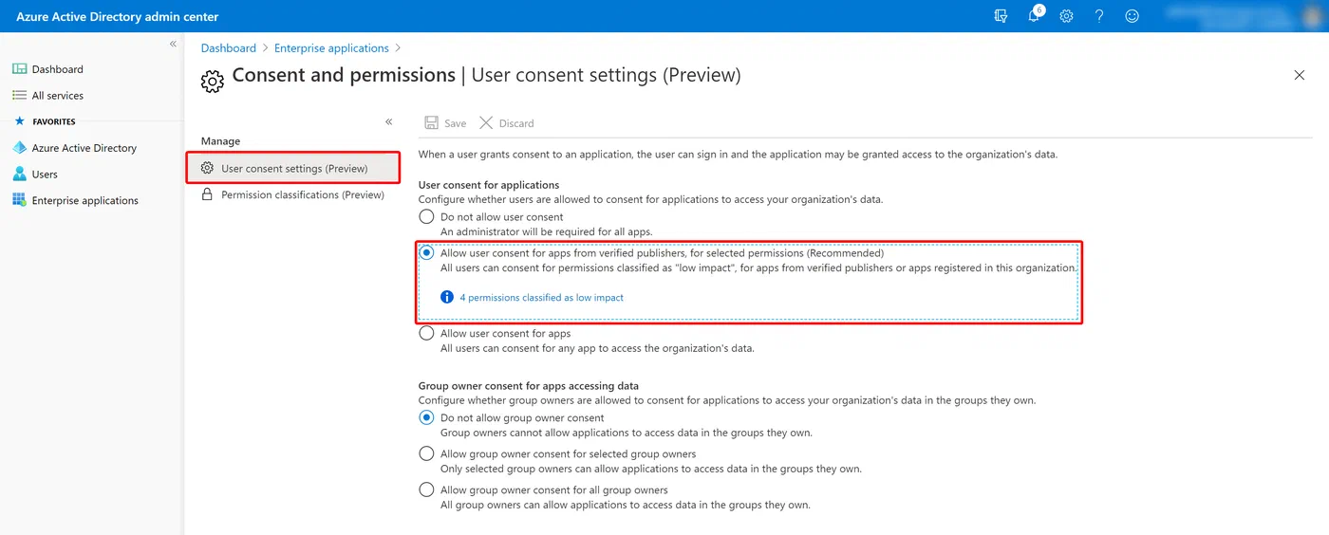Open All services in sidebar
This screenshot has width=1329, height=535.
coord(58,96)
